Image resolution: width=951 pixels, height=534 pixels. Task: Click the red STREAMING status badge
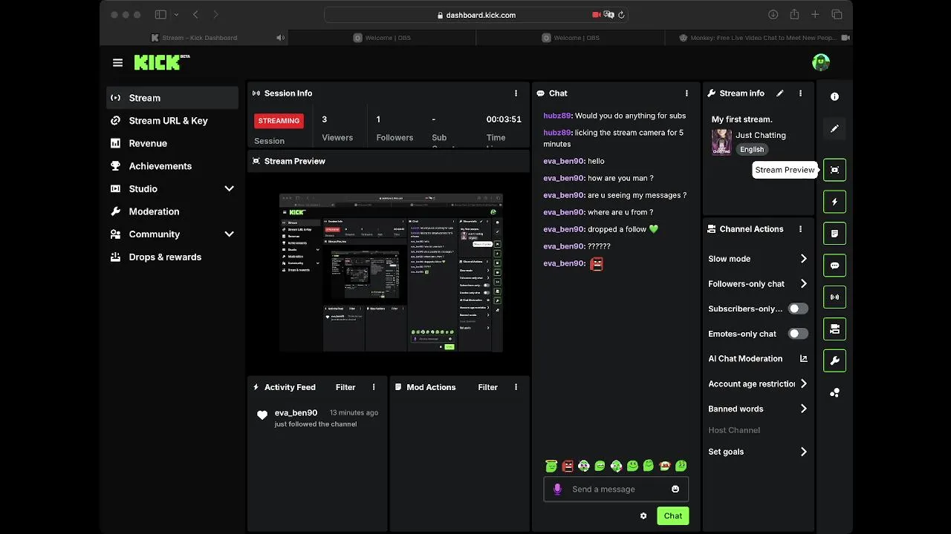coord(279,121)
